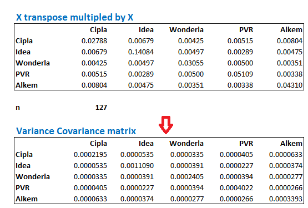Click Idea row label of covariance matrix
The height and width of the screenshot is (208, 308).
[23, 166]
